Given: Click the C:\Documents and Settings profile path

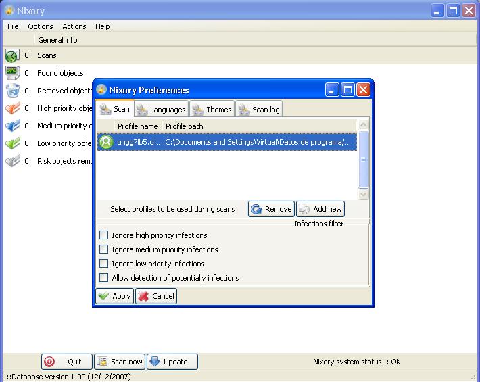Looking at the screenshot, I should pos(258,142).
